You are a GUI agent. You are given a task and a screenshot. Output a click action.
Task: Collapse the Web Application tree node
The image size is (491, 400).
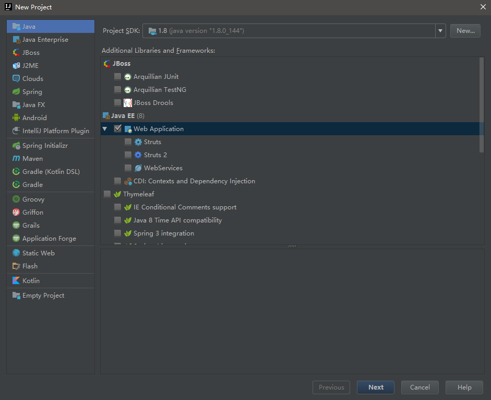pos(105,128)
